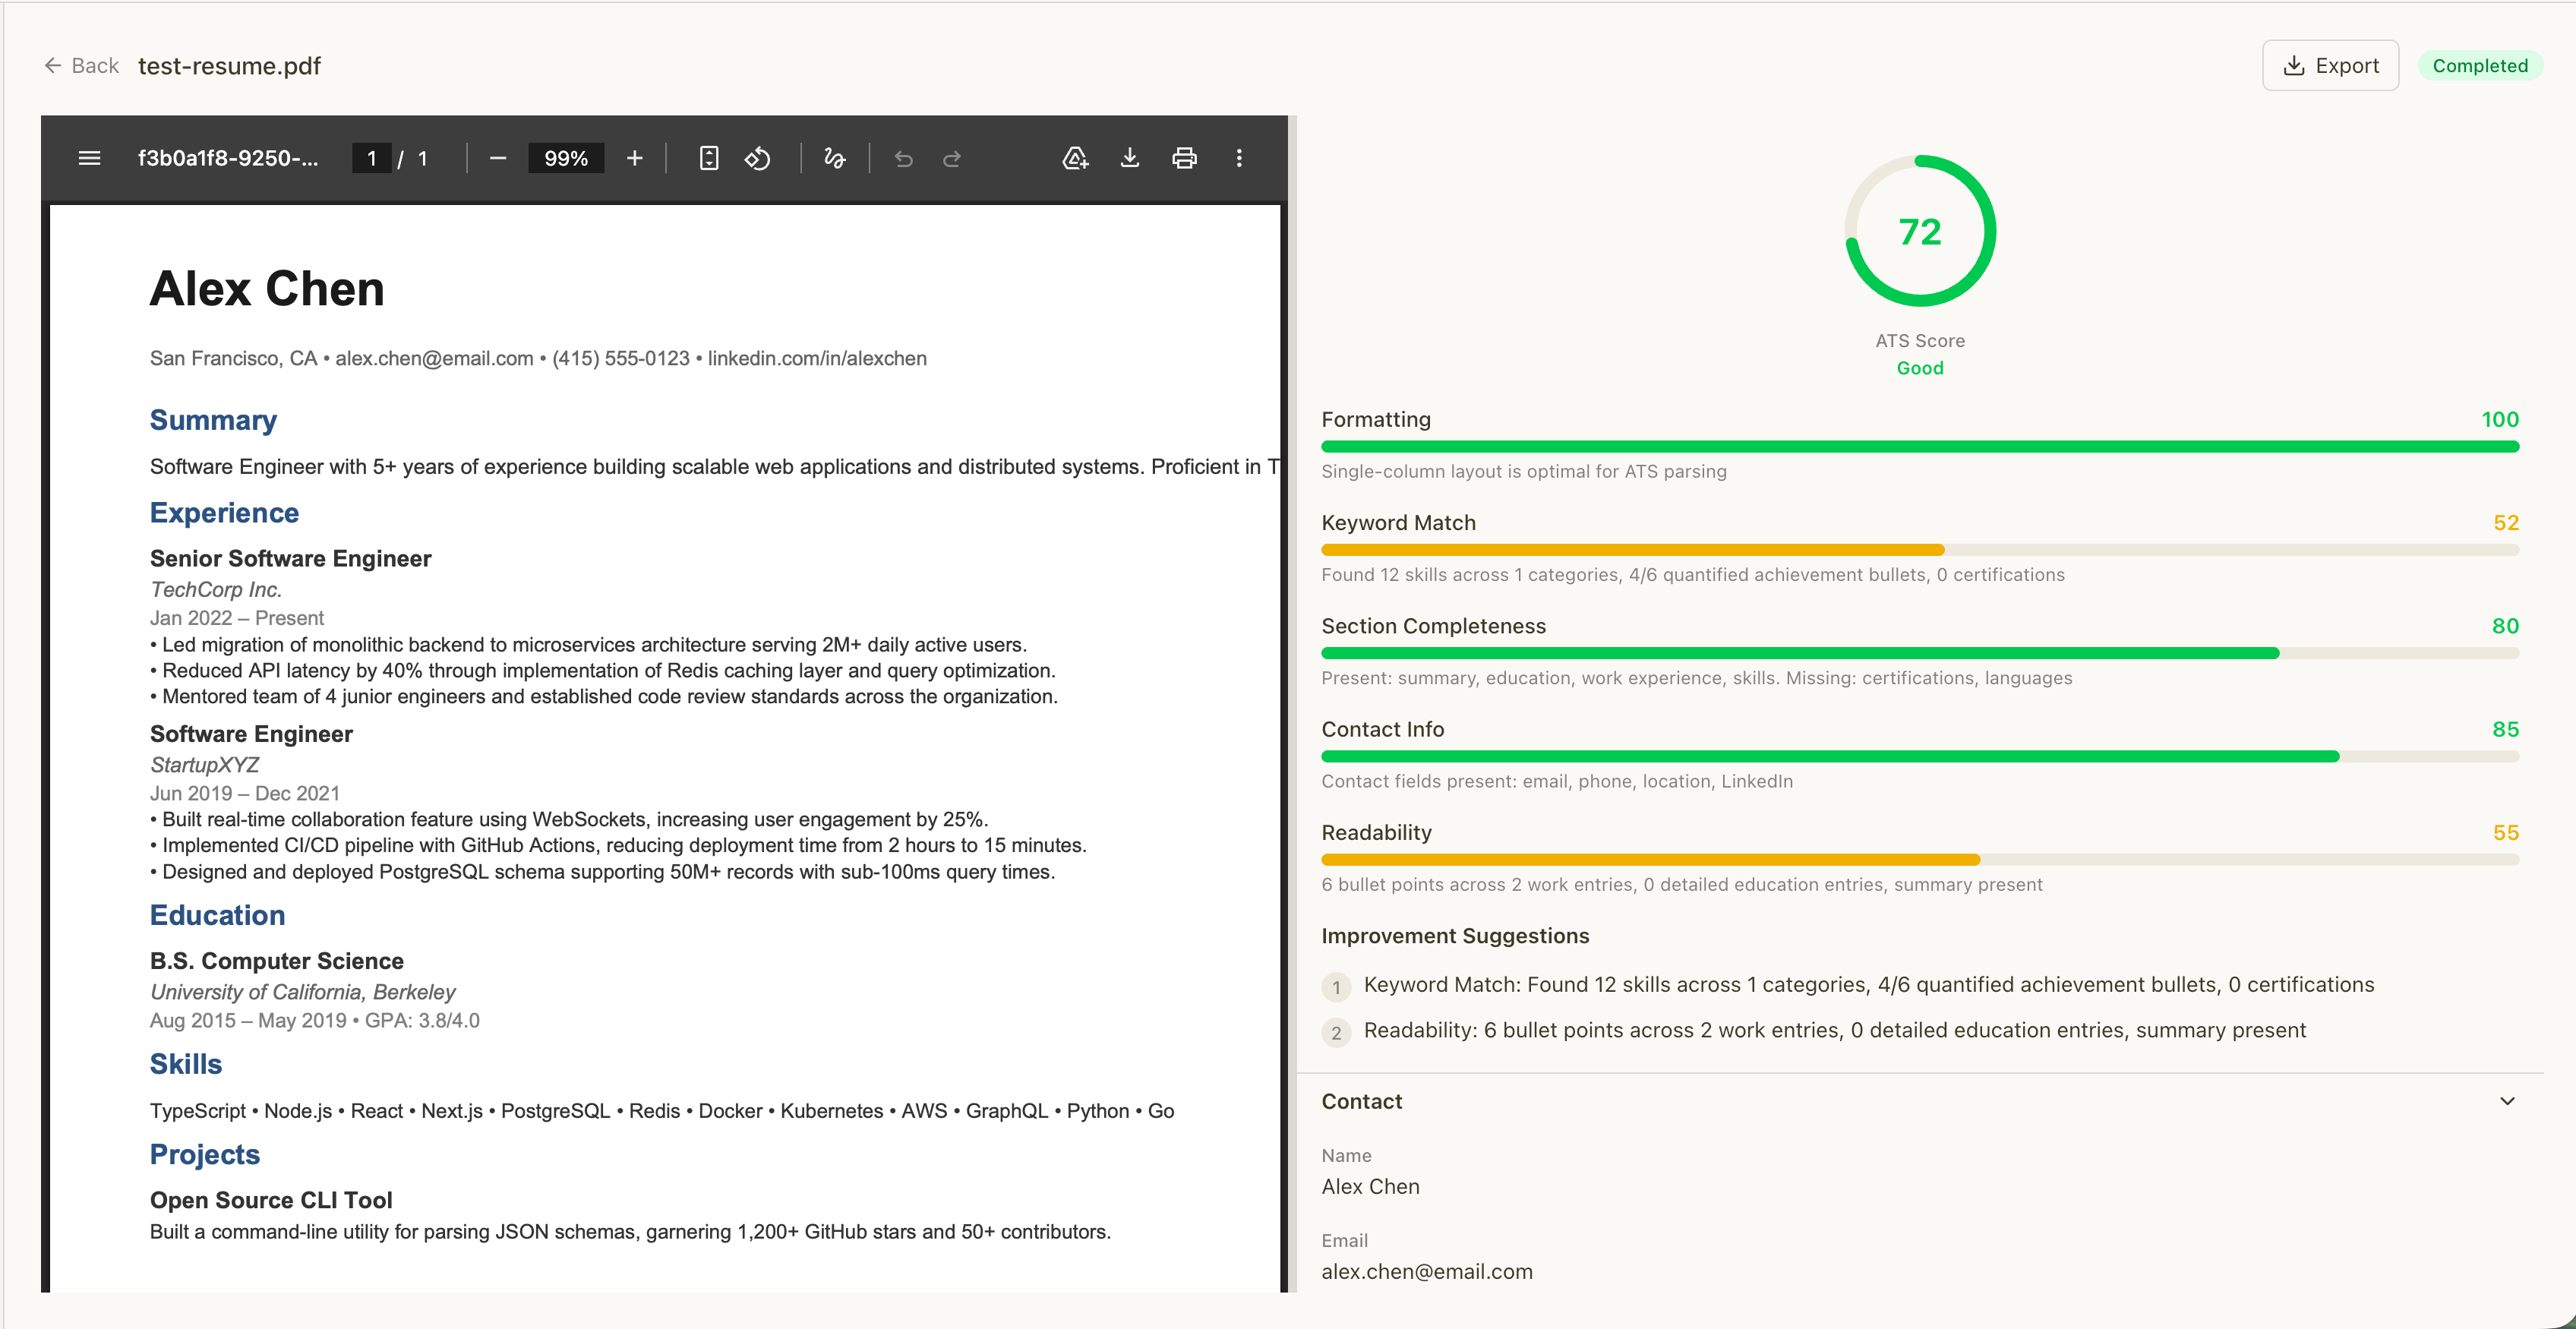Screen dimensions: 2576x1329
Task: Click the Skills heading in resume
Action: [186, 1064]
